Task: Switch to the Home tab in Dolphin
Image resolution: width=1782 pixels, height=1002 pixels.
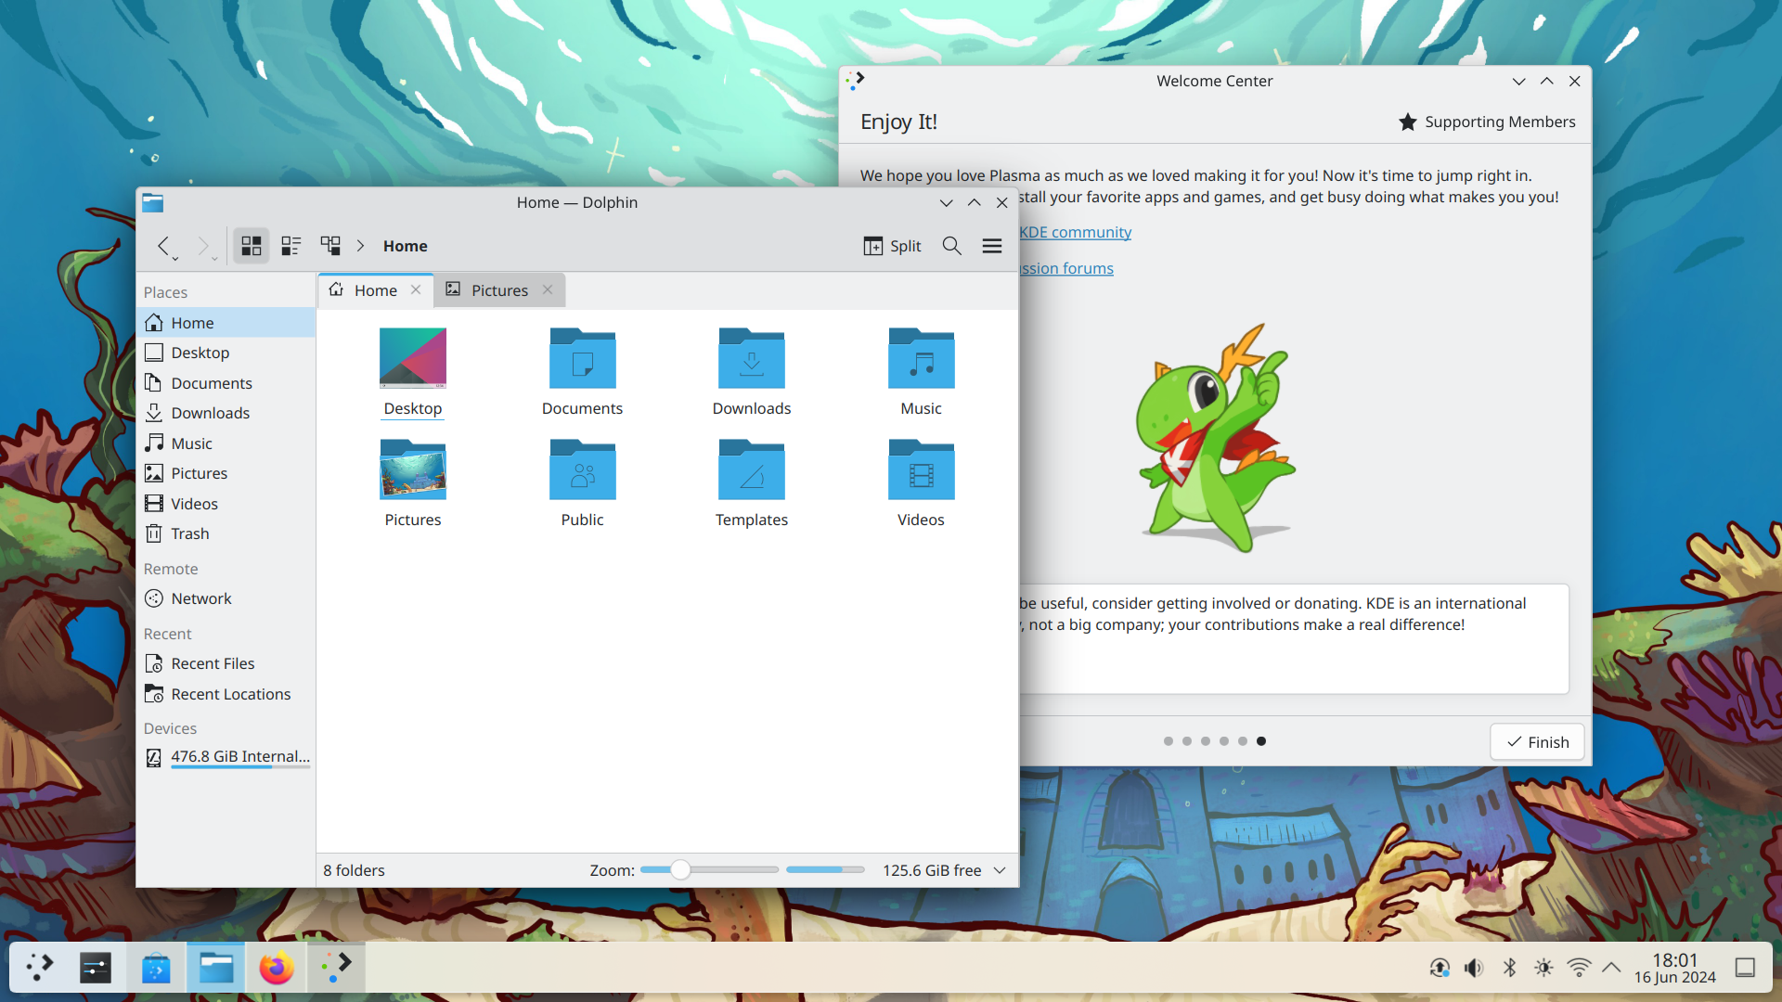Action: point(375,290)
